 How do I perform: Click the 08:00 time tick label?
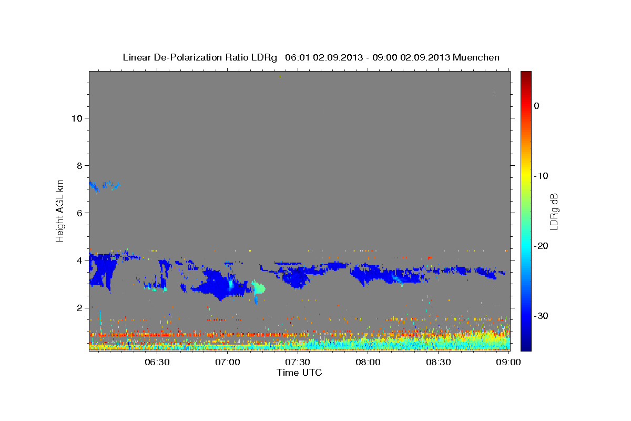pos(368,363)
